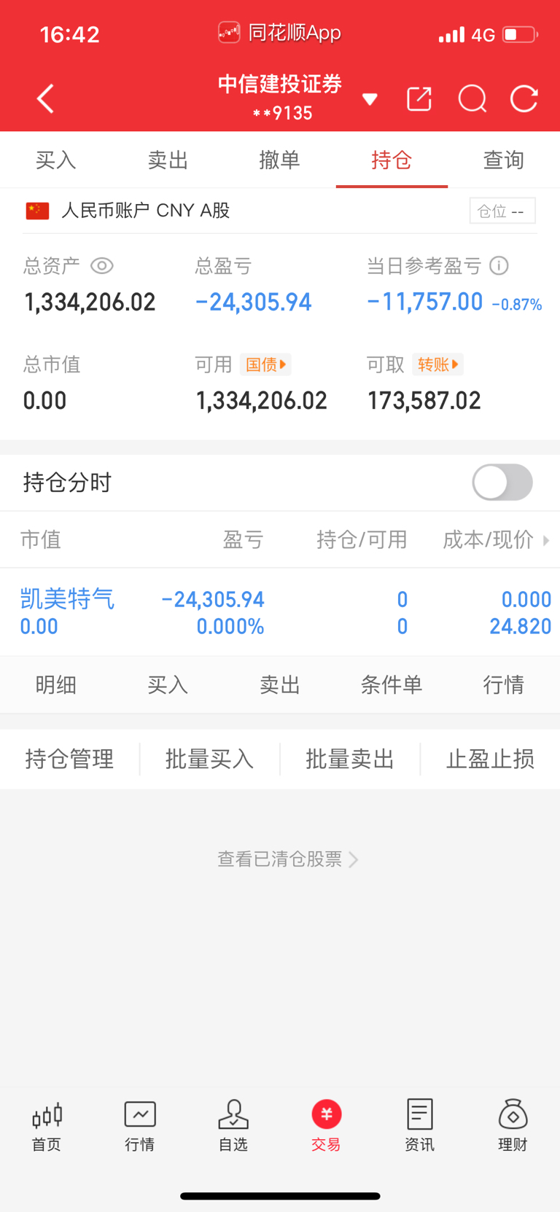Tap the 持仓/可用 column header
The height and width of the screenshot is (1212, 560).
coord(362,540)
